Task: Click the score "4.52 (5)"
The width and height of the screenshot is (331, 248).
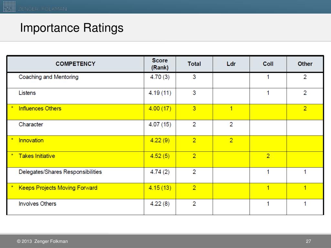Action: (160, 156)
